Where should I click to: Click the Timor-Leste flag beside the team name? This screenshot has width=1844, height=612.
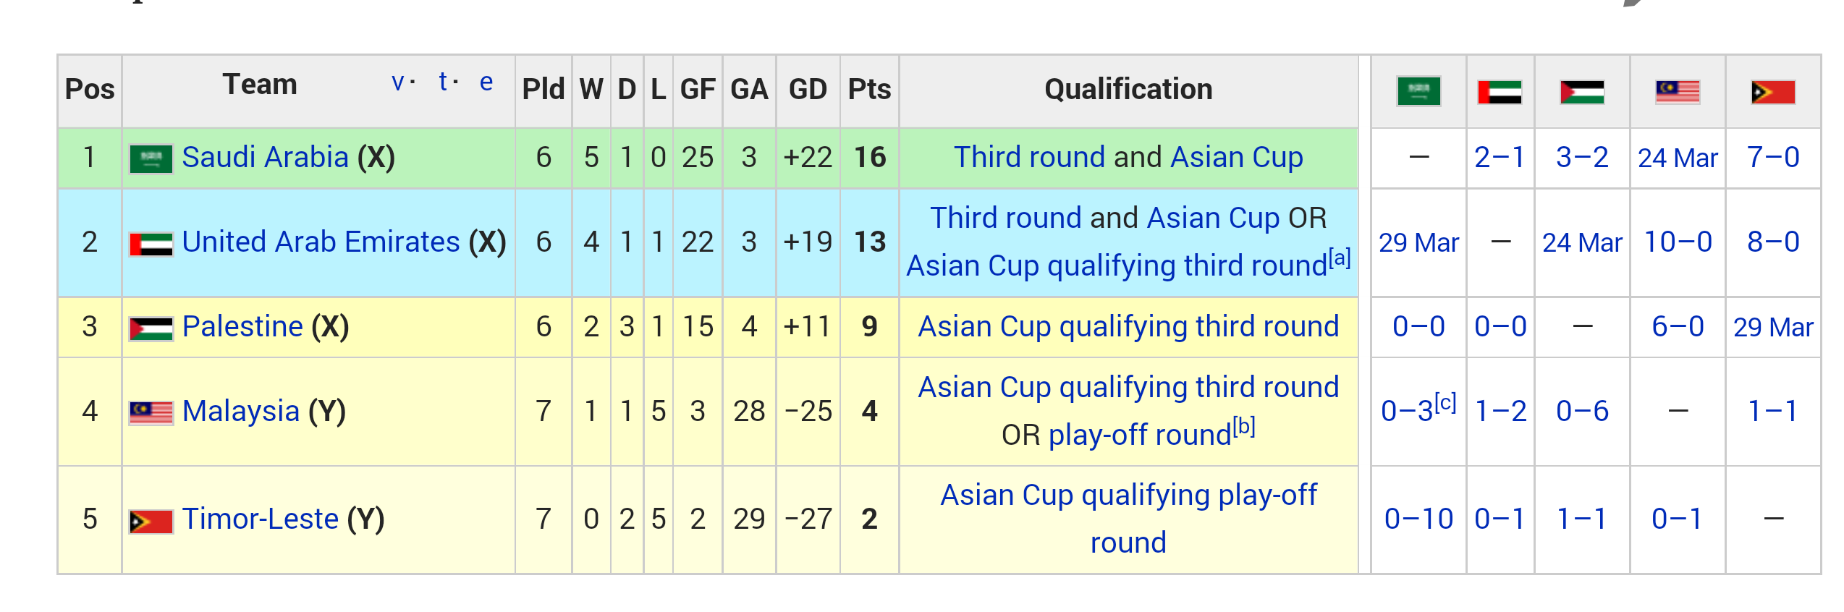click(151, 521)
